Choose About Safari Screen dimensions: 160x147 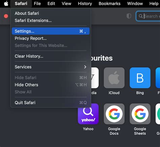(51, 13)
